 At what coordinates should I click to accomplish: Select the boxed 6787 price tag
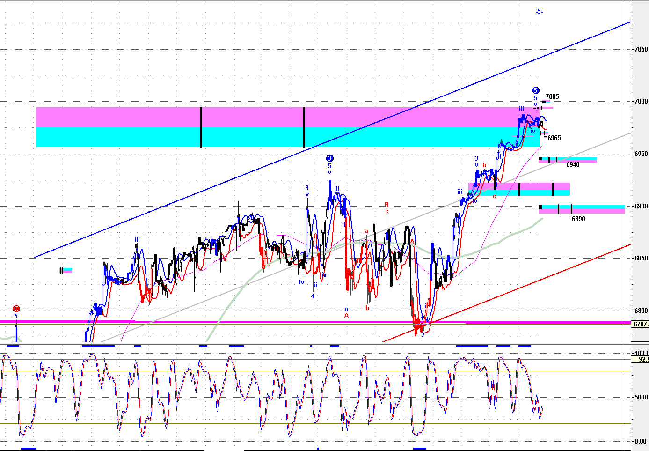[640, 324]
